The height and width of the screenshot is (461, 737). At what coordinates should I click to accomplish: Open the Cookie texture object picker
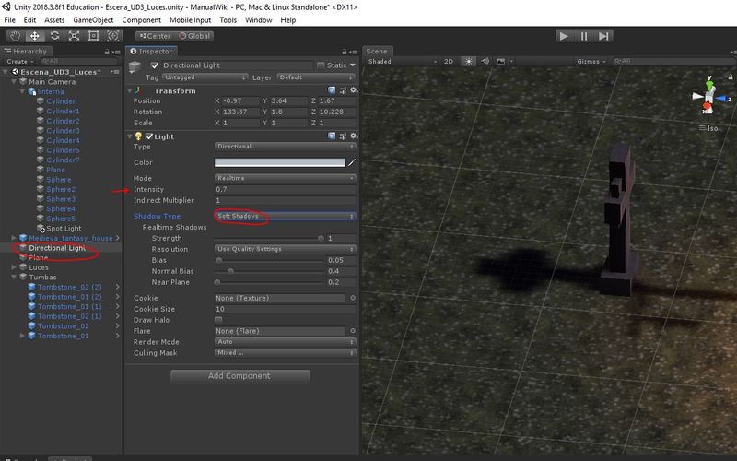[353, 298]
